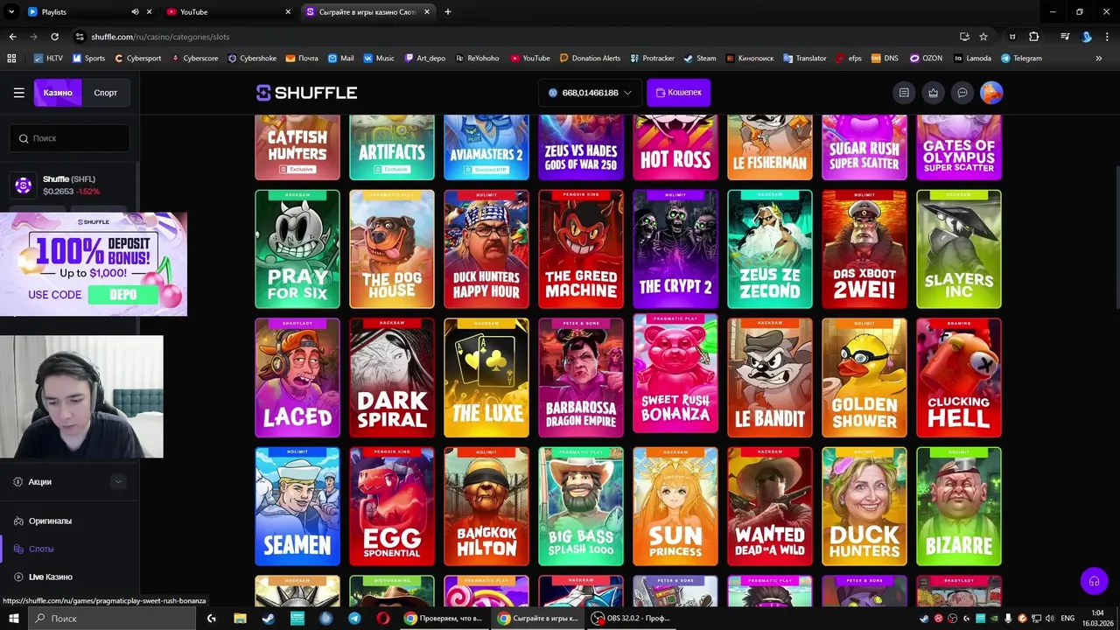
Task: Open Telegram from taskbar
Action: click(354, 618)
